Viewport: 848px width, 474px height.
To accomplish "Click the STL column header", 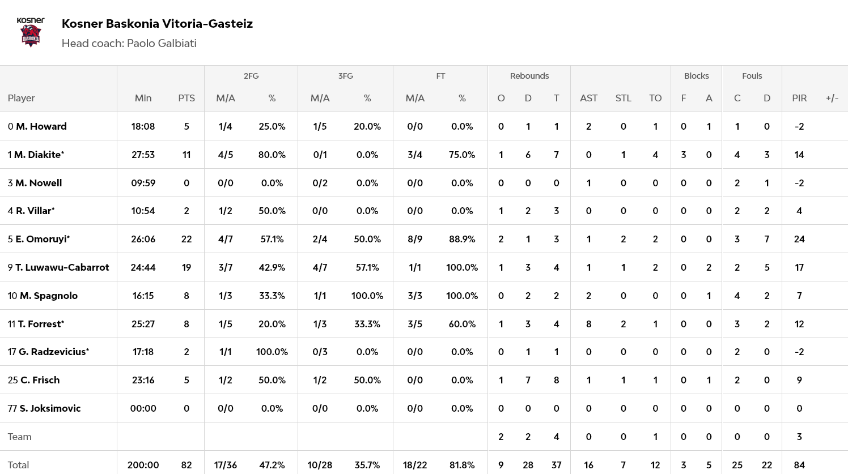I will (x=623, y=98).
